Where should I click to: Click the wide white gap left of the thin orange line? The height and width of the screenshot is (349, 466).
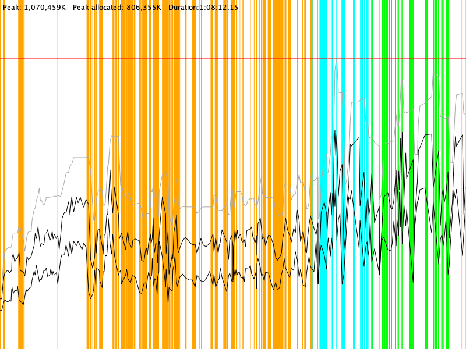41,116
